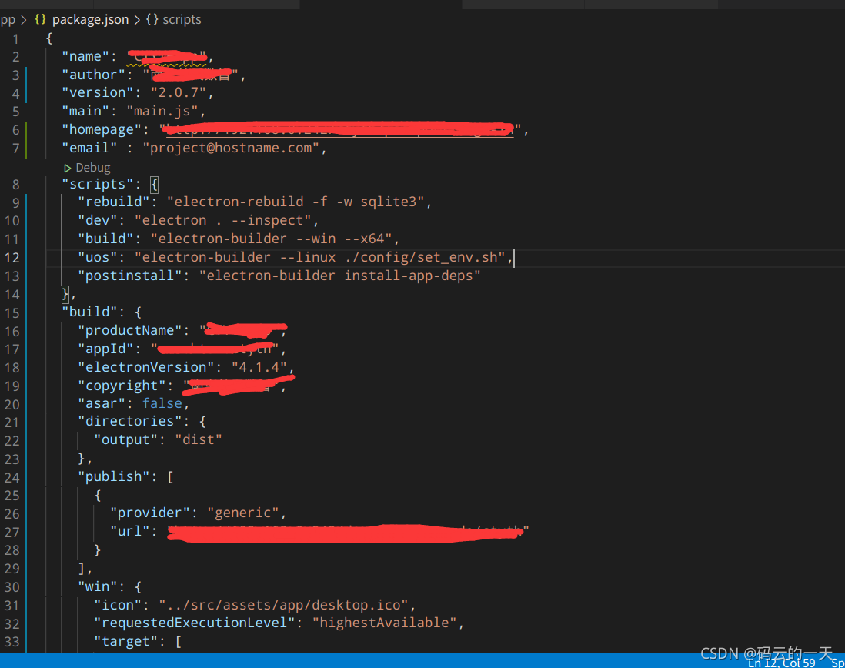Click the "homepage" key
Image resolution: width=845 pixels, height=668 pixels.
tap(102, 129)
